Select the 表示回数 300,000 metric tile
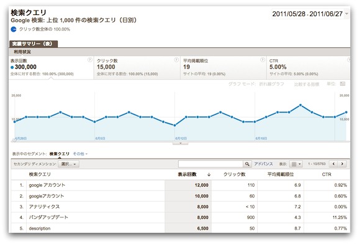The height and width of the screenshot is (244, 359). click(x=51, y=67)
